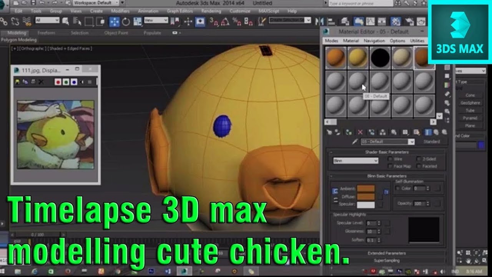The image size is (492, 277).
Task: Activate the Select and Move tool
Action: point(114,21)
